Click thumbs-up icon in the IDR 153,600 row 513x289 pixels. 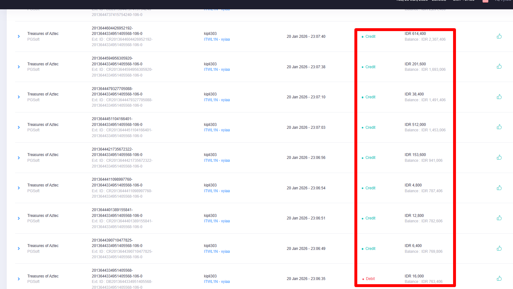(499, 157)
